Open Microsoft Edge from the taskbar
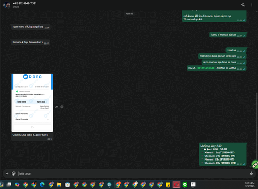 [x=42, y=185]
